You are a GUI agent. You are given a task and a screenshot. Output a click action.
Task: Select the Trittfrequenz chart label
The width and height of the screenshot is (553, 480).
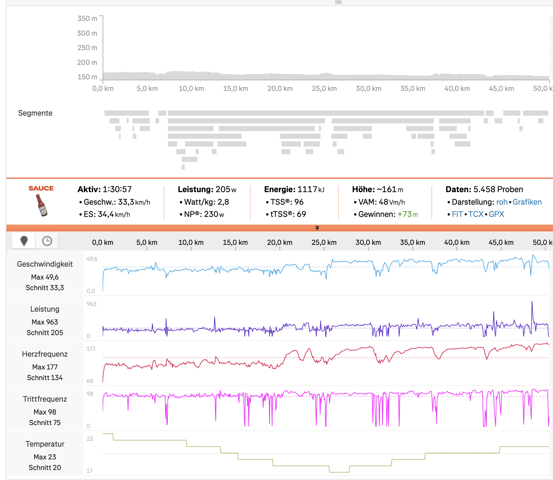[45, 399]
